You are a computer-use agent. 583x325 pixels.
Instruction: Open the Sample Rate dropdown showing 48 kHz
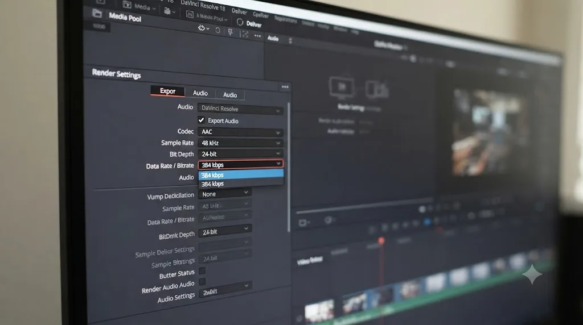pos(240,143)
